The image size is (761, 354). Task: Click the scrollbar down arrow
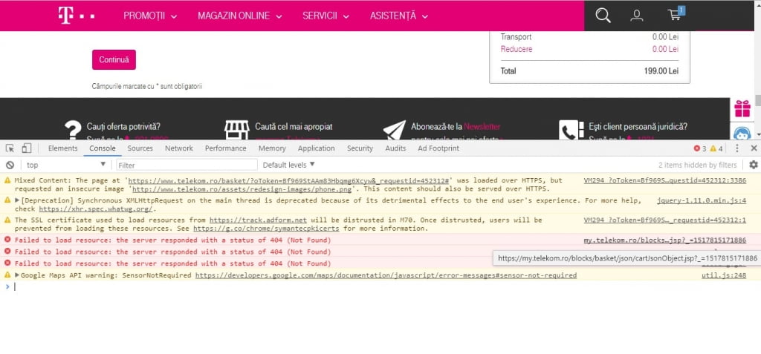tap(757, 134)
